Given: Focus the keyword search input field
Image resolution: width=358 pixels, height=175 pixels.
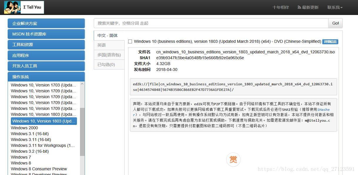Looking at the screenshot, I should pyautogui.click(x=211, y=23).
